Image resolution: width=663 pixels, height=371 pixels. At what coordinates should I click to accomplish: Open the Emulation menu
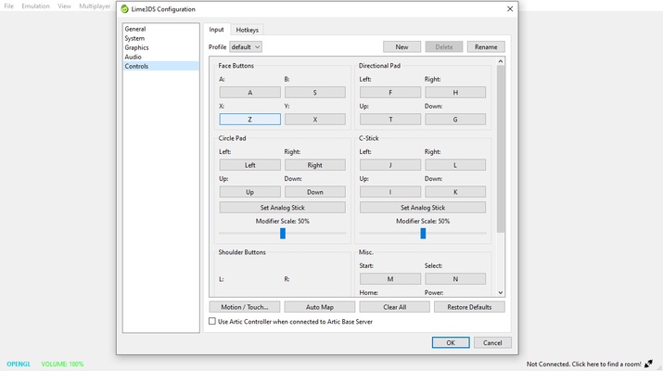tap(35, 6)
